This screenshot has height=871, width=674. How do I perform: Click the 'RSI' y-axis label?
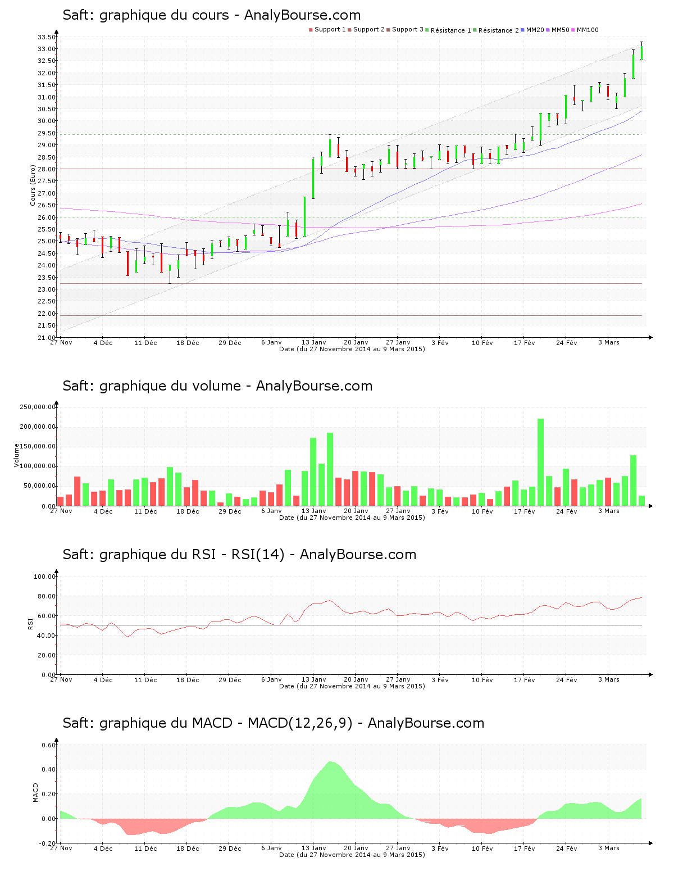coord(30,623)
